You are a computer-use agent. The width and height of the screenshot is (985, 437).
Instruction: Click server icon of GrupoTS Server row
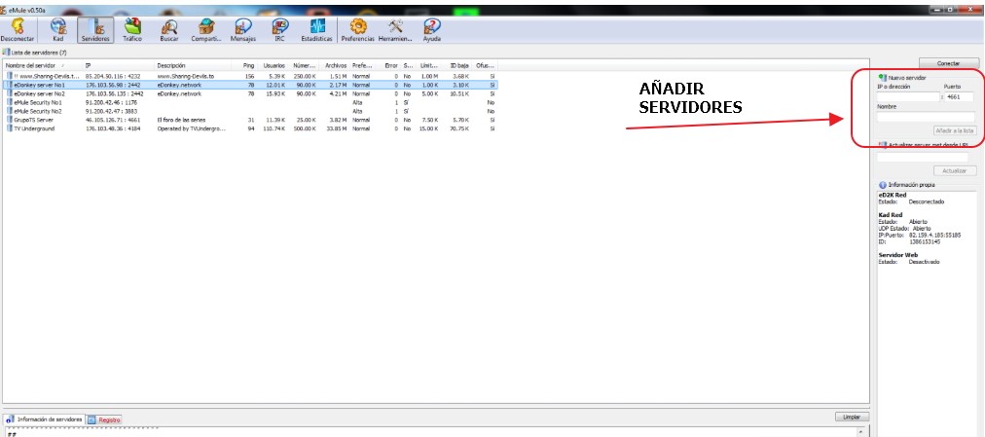[10, 120]
